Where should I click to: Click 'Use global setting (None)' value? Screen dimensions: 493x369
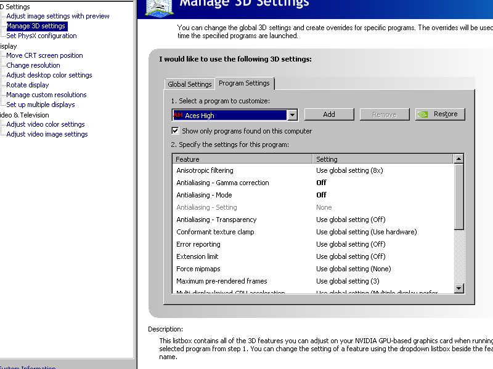354,269
